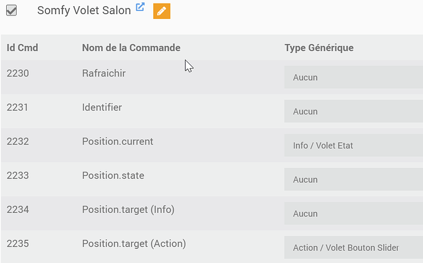This screenshot has height=263, width=423.
Task: Open generic type dropdown for Rafraichir
Action: pyautogui.click(x=352, y=77)
